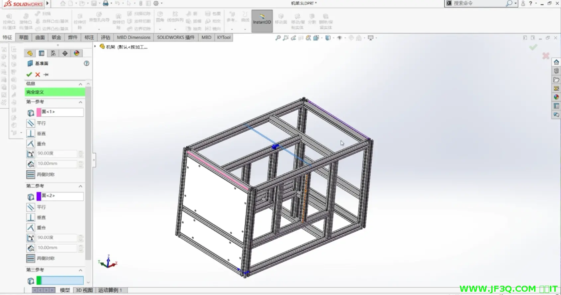Cancel the plane with the red X
The image size is (561, 295).
coord(38,75)
